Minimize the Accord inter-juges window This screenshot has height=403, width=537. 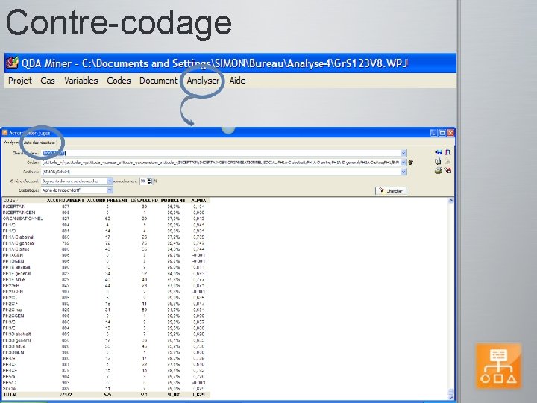pos(433,133)
